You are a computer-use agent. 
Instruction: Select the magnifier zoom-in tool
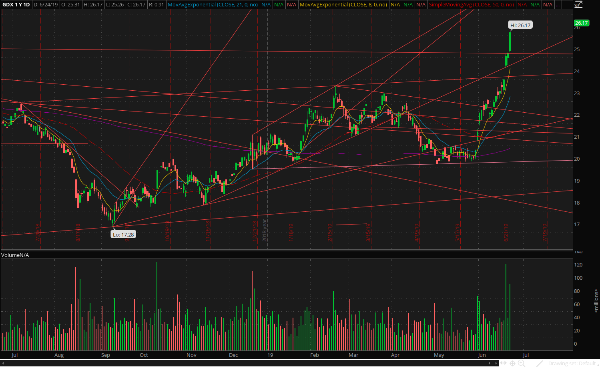click(522, 363)
